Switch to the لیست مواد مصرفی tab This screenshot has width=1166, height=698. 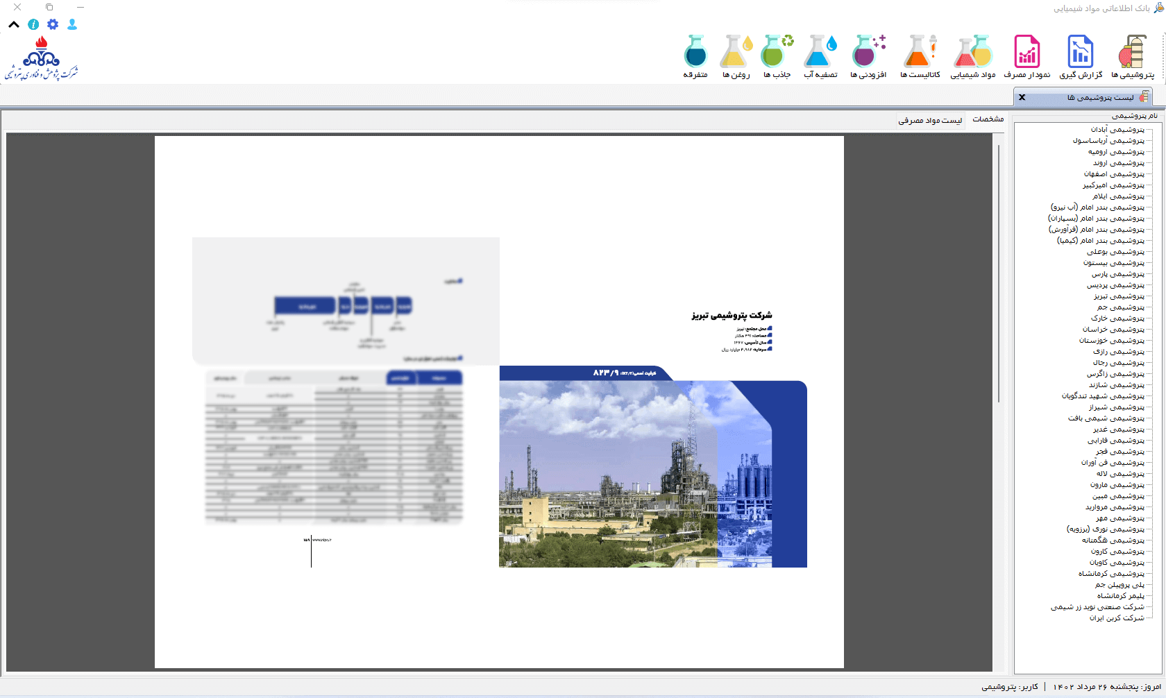pyautogui.click(x=930, y=120)
